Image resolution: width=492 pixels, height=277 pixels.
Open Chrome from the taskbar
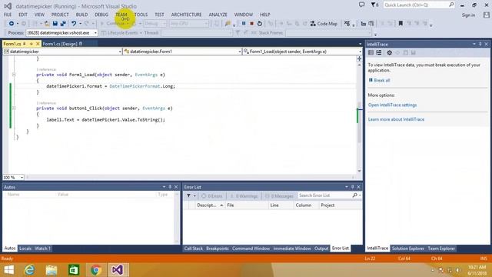[x=96, y=270]
